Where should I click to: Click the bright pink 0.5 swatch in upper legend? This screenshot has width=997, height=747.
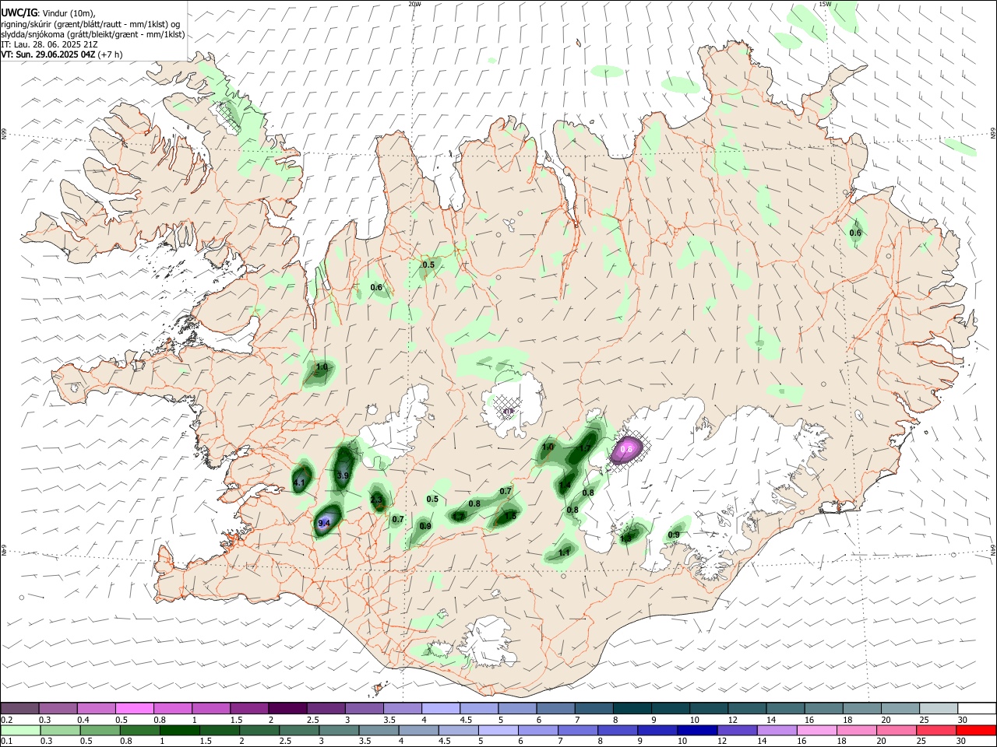pyautogui.click(x=134, y=708)
